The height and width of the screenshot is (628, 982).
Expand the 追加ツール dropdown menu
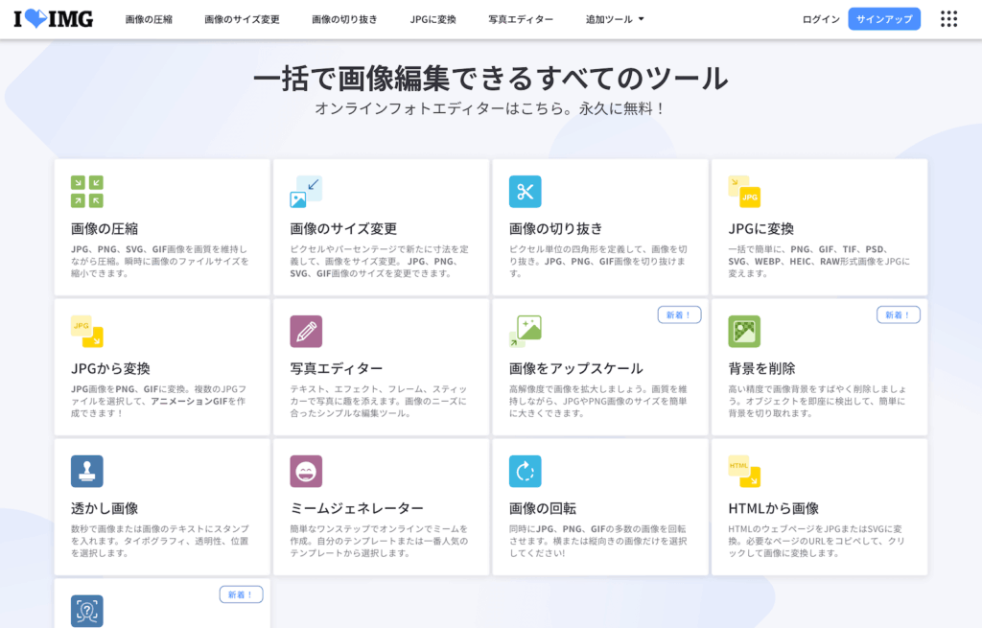click(615, 19)
